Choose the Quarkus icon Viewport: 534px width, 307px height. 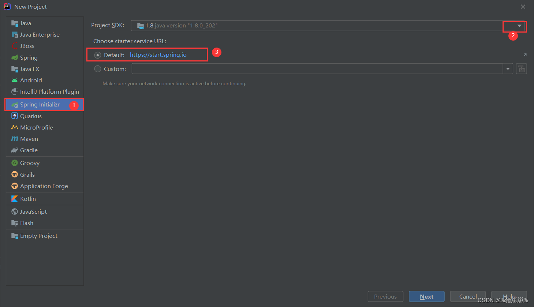[15, 116]
